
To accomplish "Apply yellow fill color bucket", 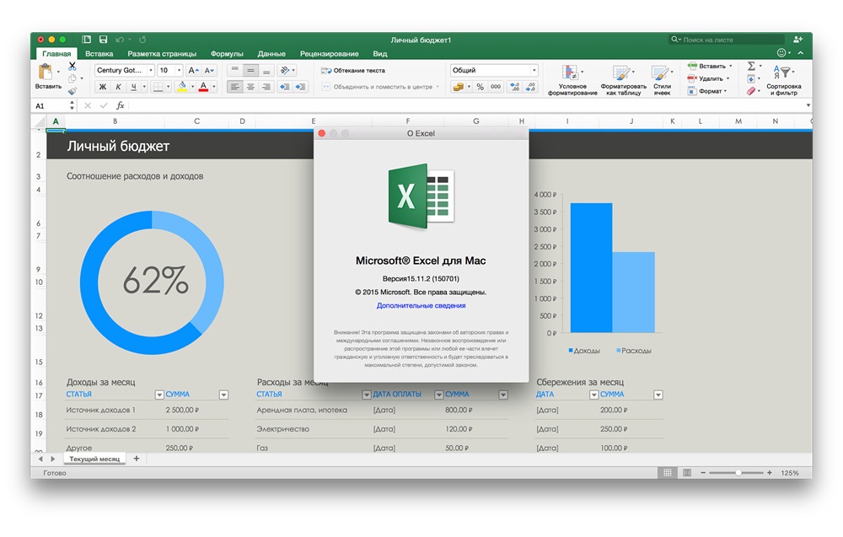I will (x=182, y=87).
